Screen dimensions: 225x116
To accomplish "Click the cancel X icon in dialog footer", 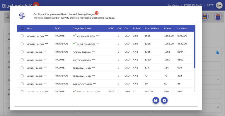I will coord(164,101).
